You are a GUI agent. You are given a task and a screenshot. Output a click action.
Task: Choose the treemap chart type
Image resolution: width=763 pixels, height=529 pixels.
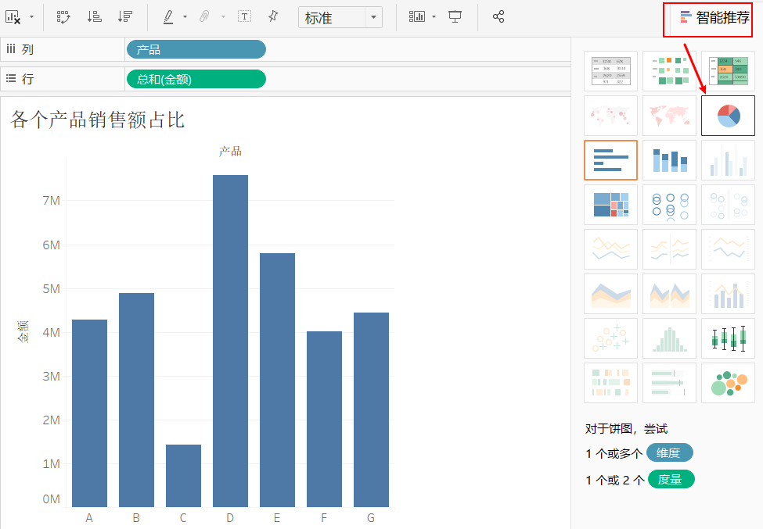(610, 205)
